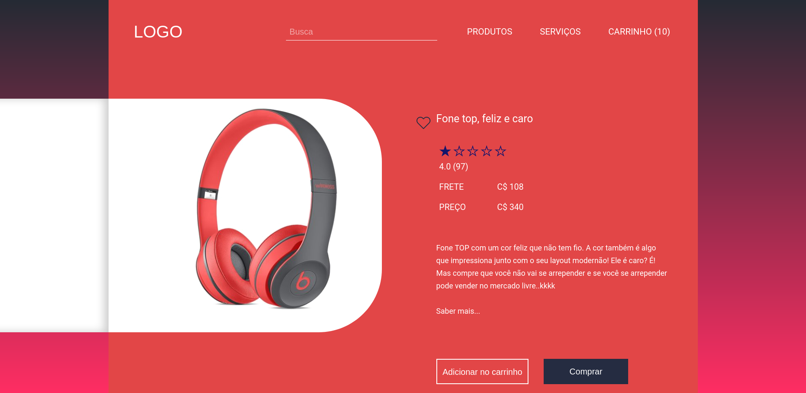Click the FRETE shipping value C$ 108
This screenshot has width=806, height=393.
(510, 187)
